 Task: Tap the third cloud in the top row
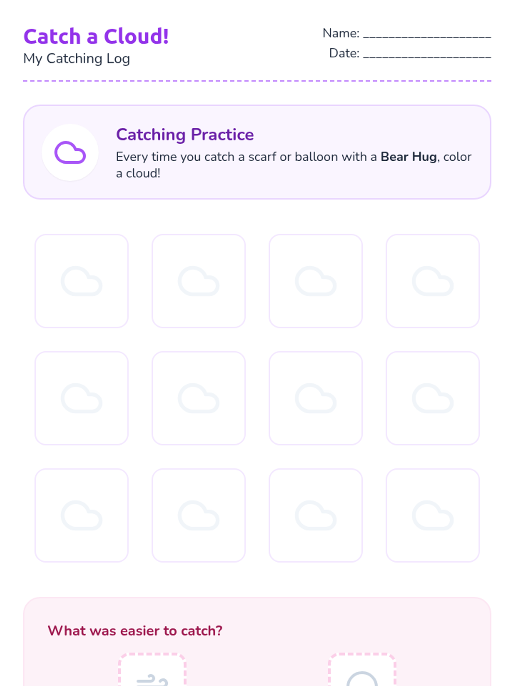[x=316, y=281]
